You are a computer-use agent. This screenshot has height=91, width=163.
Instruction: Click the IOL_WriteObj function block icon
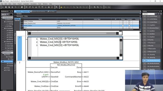tap(145, 58)
